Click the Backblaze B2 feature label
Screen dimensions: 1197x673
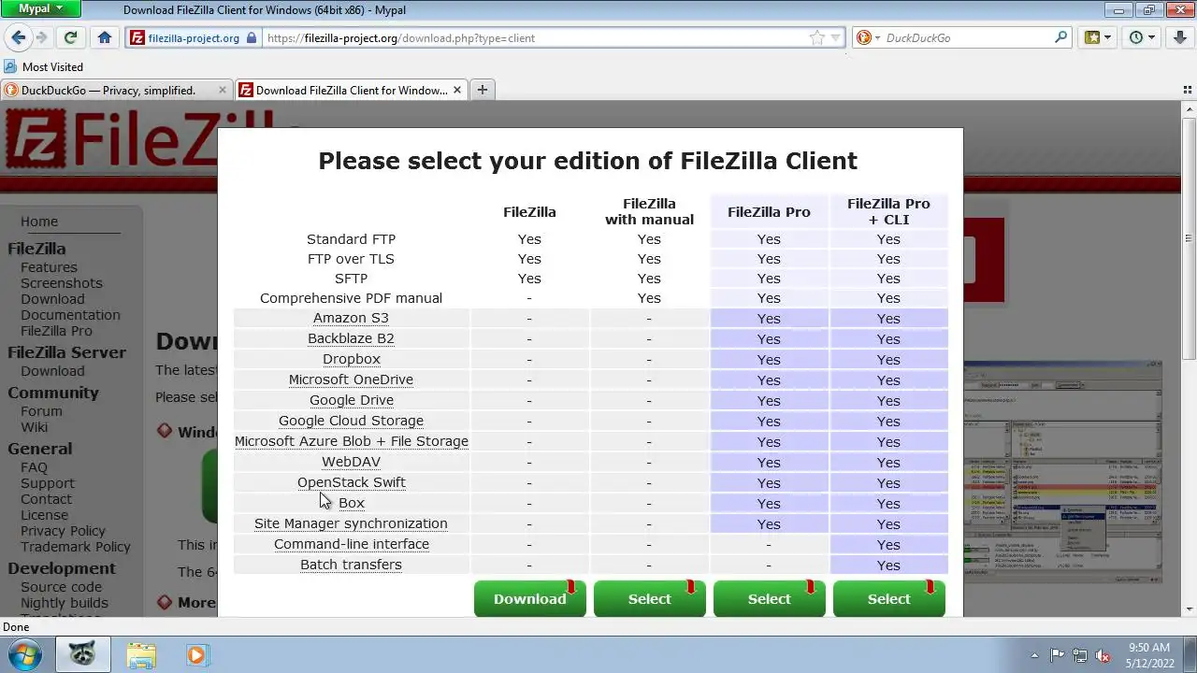coord(351,339)
